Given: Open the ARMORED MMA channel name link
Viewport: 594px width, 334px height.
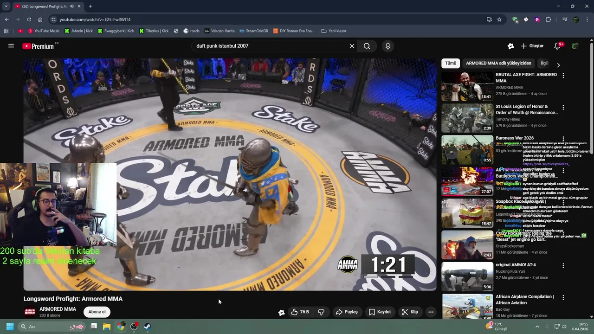Looking at the screenshot, I should pos(58,309).
